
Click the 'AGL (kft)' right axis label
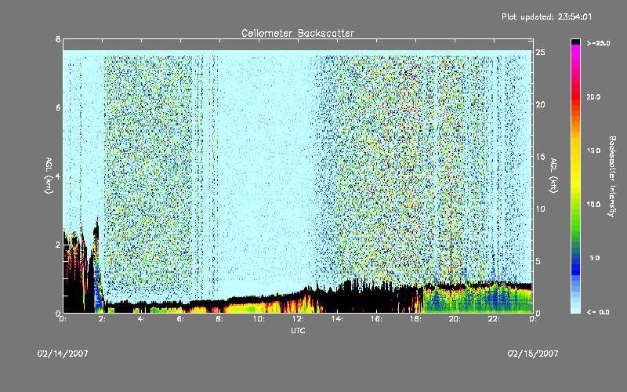click(553, 176)
